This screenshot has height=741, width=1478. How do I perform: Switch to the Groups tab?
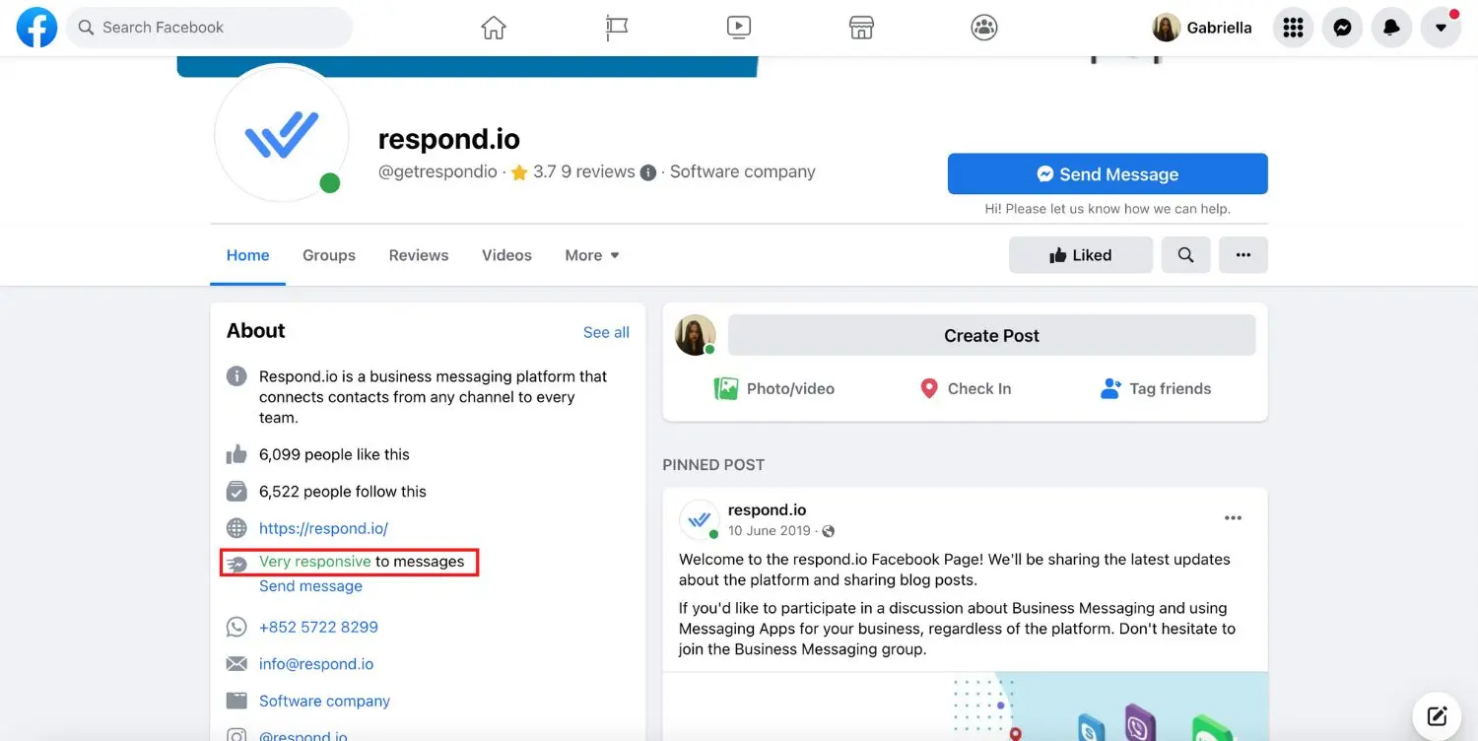(x=329, y=255)
